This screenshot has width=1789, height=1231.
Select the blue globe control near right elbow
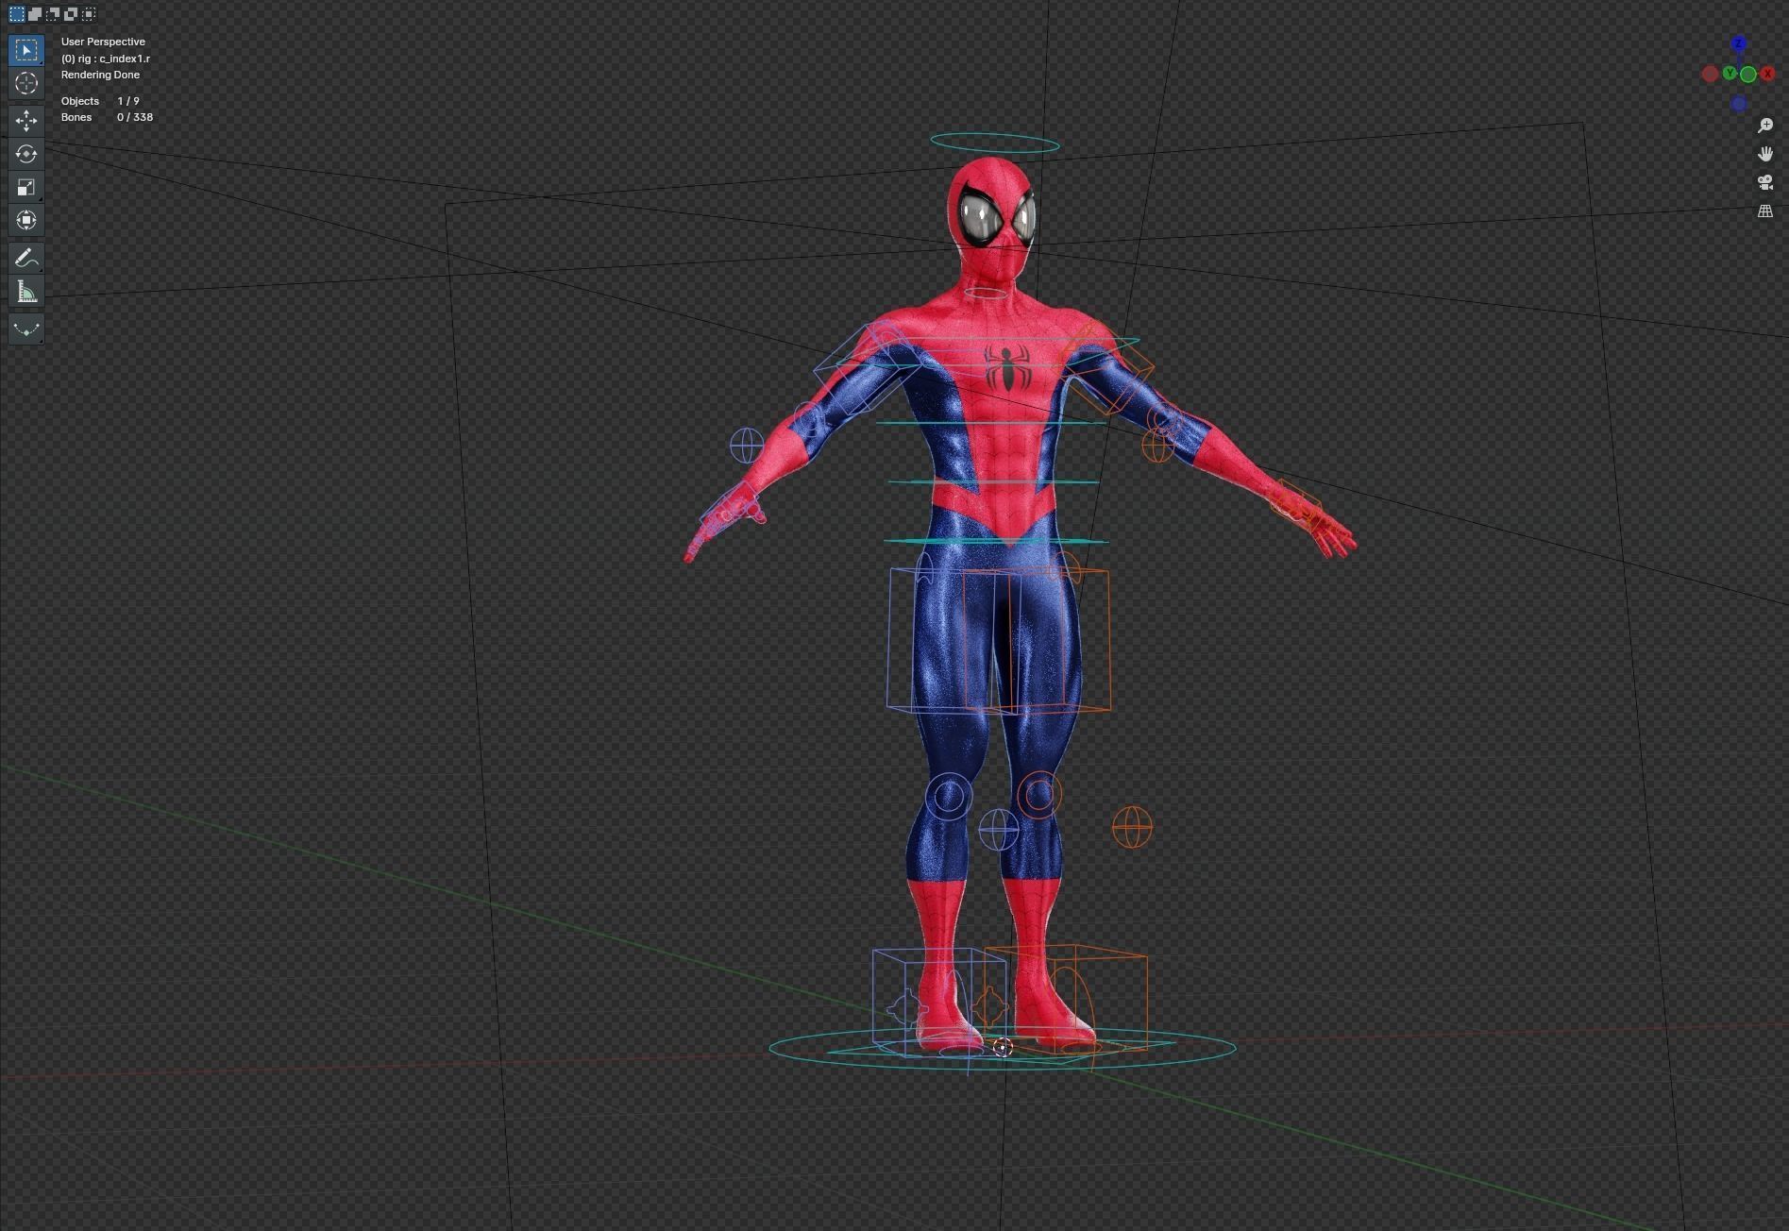(x=747, y=446)
